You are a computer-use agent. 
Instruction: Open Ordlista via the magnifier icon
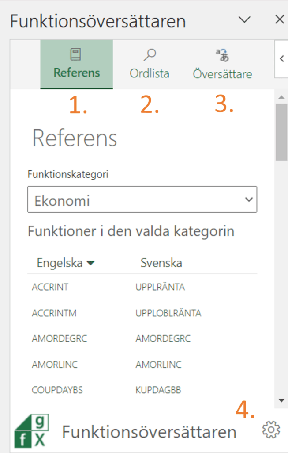[149, 53]
